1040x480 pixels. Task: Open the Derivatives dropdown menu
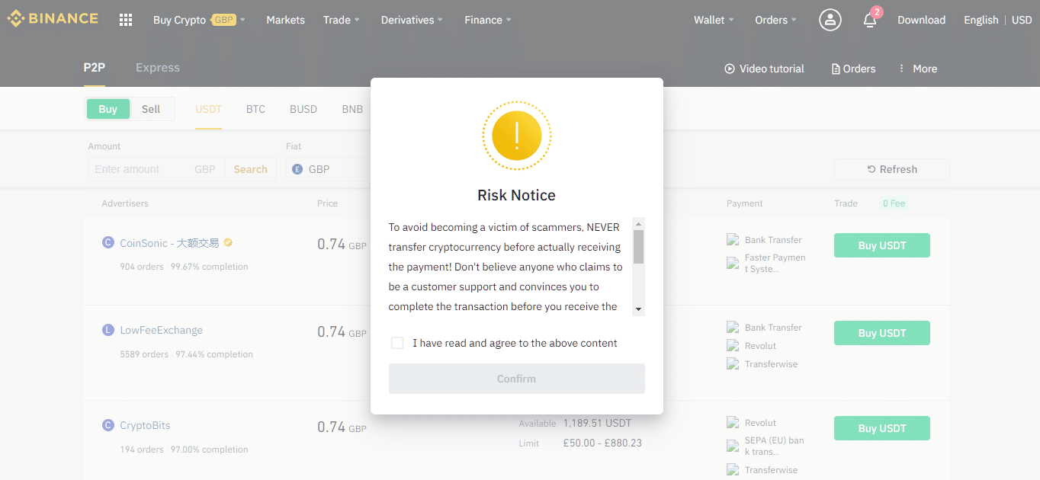pyautogui.click(x=412, y=20)
